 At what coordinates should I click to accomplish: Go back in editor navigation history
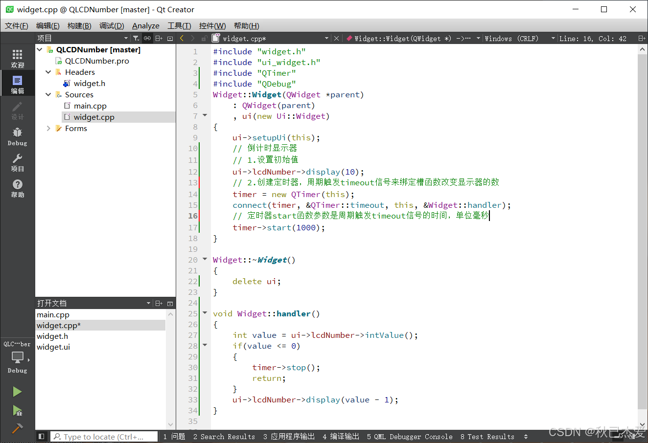pyautogui.click(x=182, y=38)
